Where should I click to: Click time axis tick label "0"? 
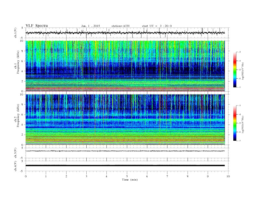pos(26,176)
